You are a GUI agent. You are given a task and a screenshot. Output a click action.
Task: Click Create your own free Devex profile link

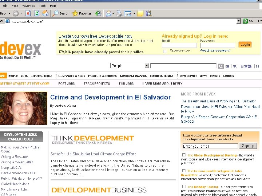(x=95, y=36)
